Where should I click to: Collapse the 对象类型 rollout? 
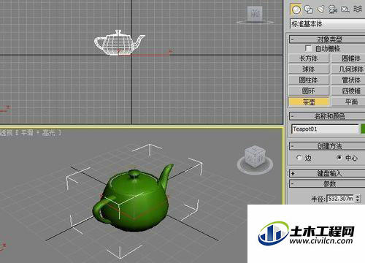(327, 39)
